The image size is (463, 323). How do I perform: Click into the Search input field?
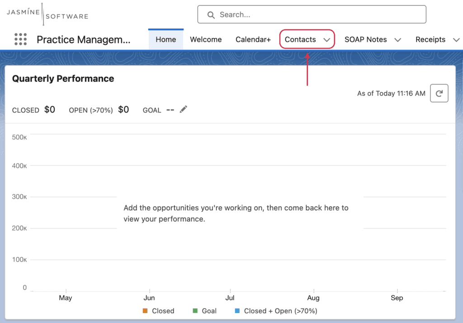[312, 14]
